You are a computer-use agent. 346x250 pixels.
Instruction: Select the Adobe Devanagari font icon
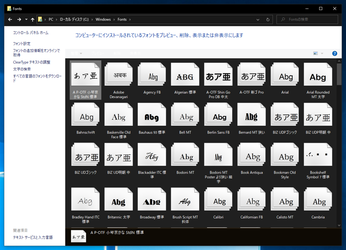tap(119, 74)
